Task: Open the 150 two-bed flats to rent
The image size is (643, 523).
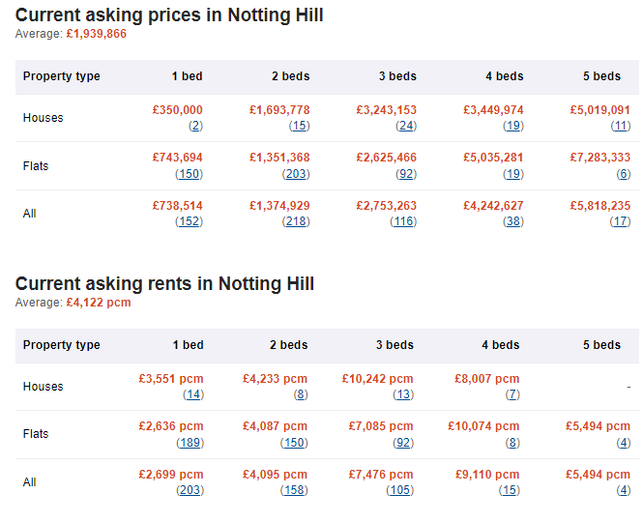Action: (294, 443)
